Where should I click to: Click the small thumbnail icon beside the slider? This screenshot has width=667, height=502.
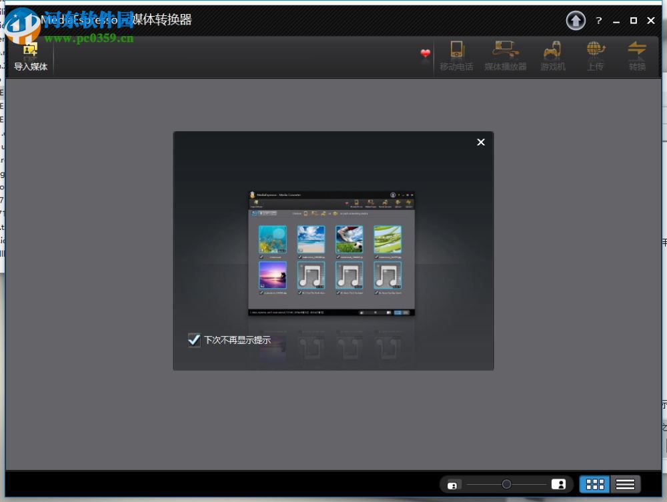(454, 484)
